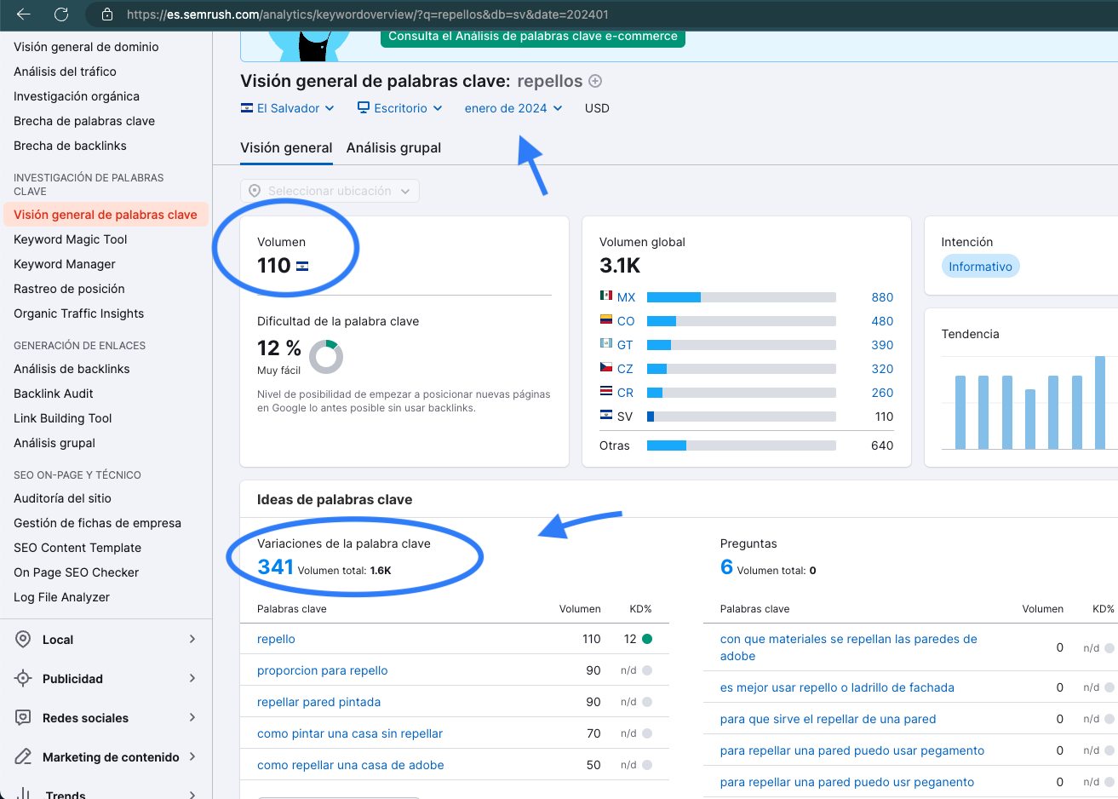
Task: Switch to the Análisis grupal tab
Action: [x=393, y=147]
